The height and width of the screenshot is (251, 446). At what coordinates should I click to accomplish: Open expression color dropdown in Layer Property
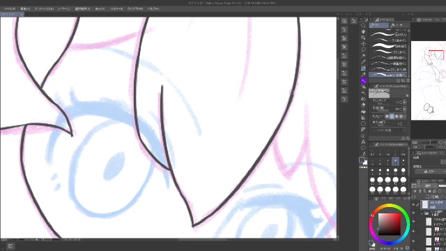pyautogui.click(x=430, y=172)
